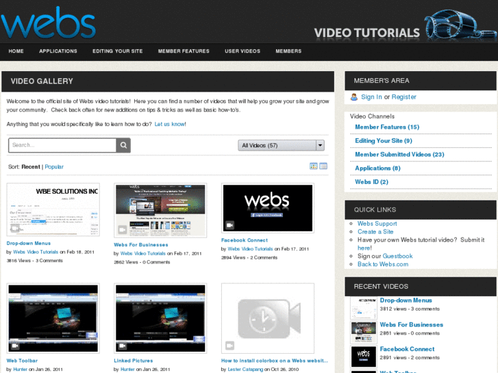
Task: Click the Let us know link
Action: [170, 124]
